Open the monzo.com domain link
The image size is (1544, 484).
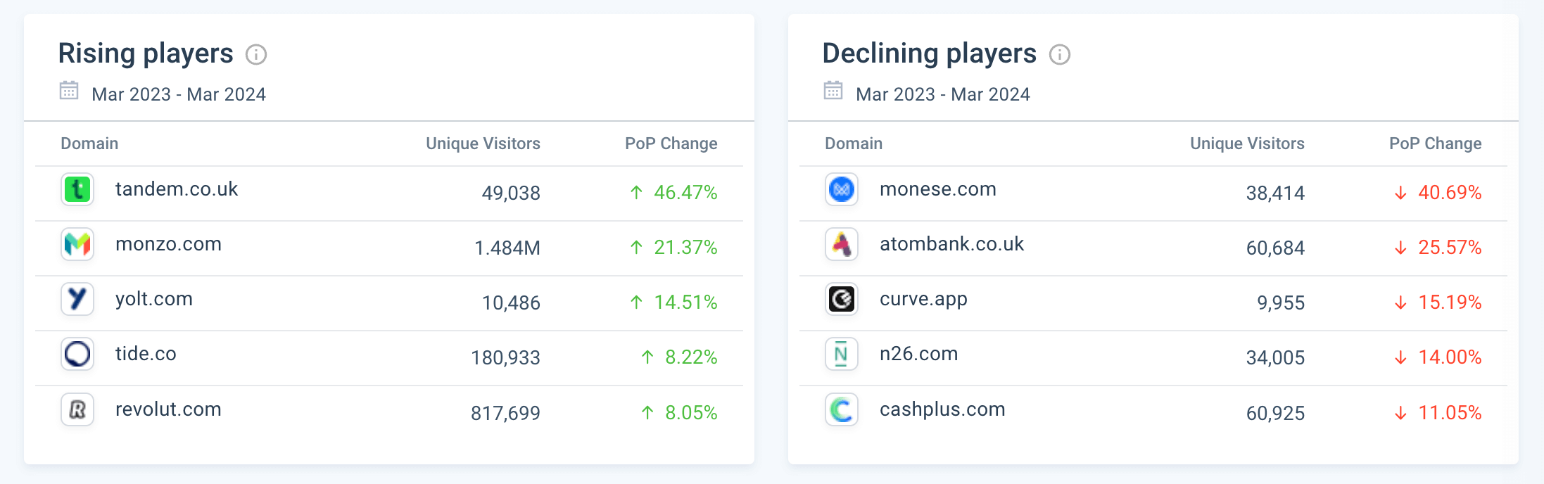[x=169, y=244]
